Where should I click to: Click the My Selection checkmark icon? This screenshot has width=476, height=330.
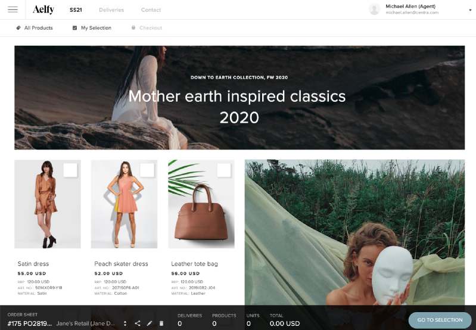(74, 28)
